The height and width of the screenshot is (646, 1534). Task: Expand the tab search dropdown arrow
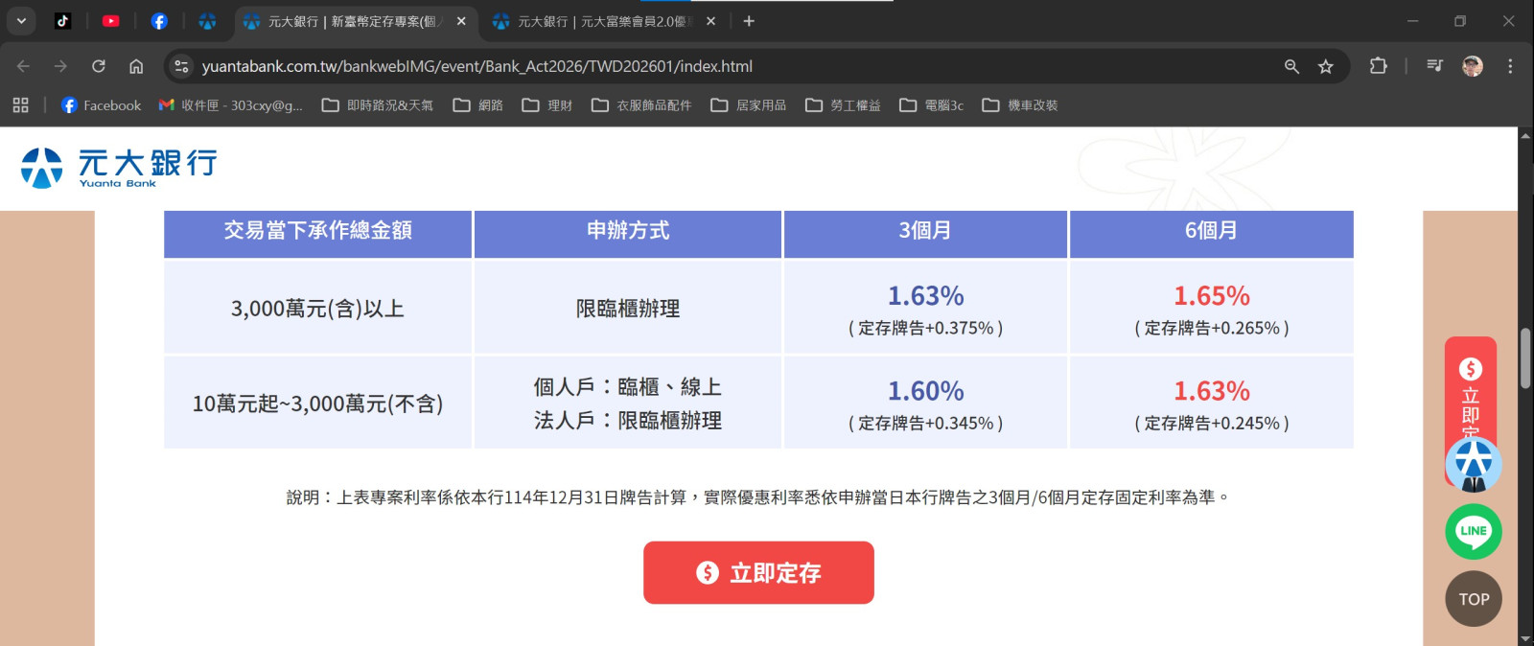click(21, 20)
